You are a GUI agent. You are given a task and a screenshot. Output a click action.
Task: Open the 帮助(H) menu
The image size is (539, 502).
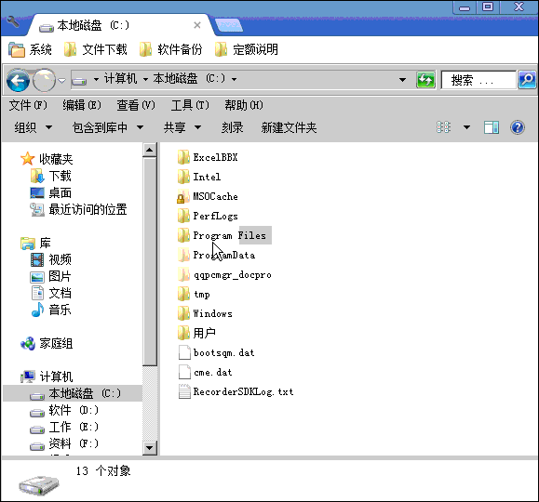tap(244, 105)
